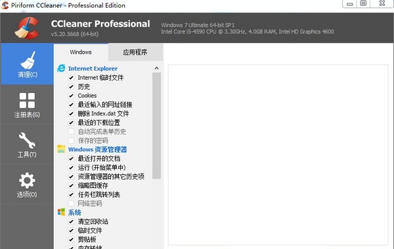Click the CCleaner Professional title

pyautogui.click(x=100, y=24)
